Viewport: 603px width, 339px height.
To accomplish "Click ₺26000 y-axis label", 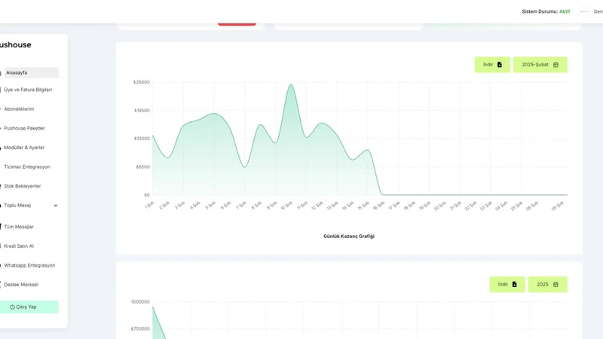I will tap(142, 82).
